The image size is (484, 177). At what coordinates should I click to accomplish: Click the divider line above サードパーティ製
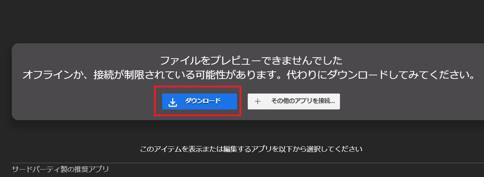[x=248, y=163]
